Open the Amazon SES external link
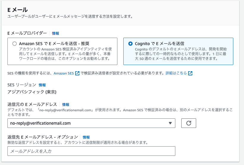 pyautogui.click(x=64, y=73)
